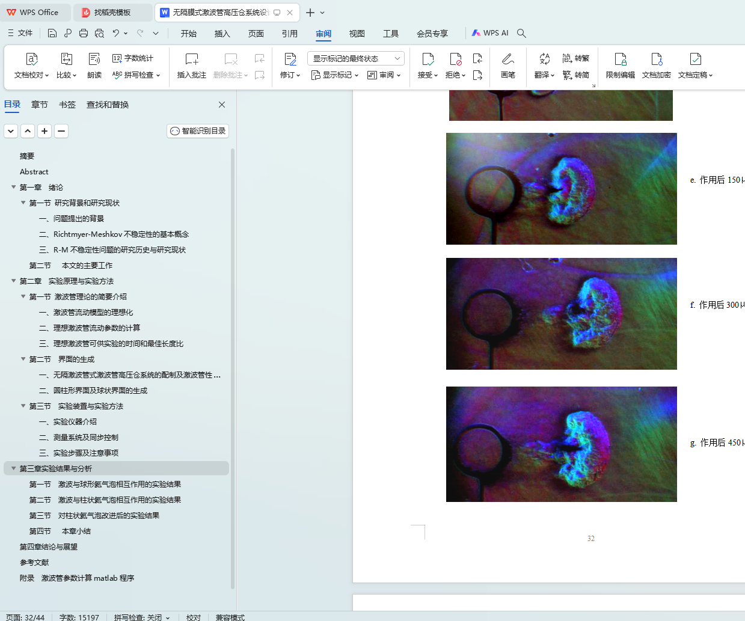Click the 页面: 32/44 status bar entry
This screenshot has width=745, height=621.
point(25,617)
